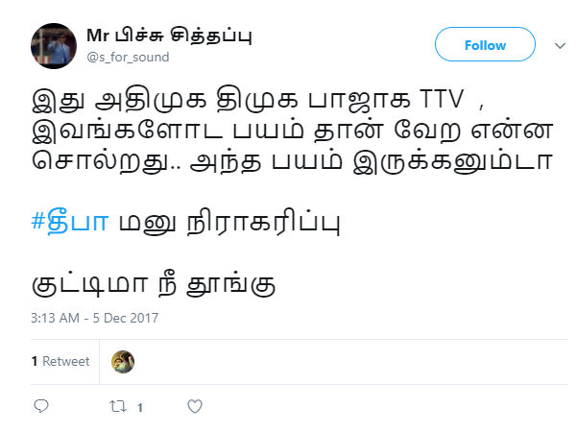View the retweeter's small avatar

[x=123, y=362]
